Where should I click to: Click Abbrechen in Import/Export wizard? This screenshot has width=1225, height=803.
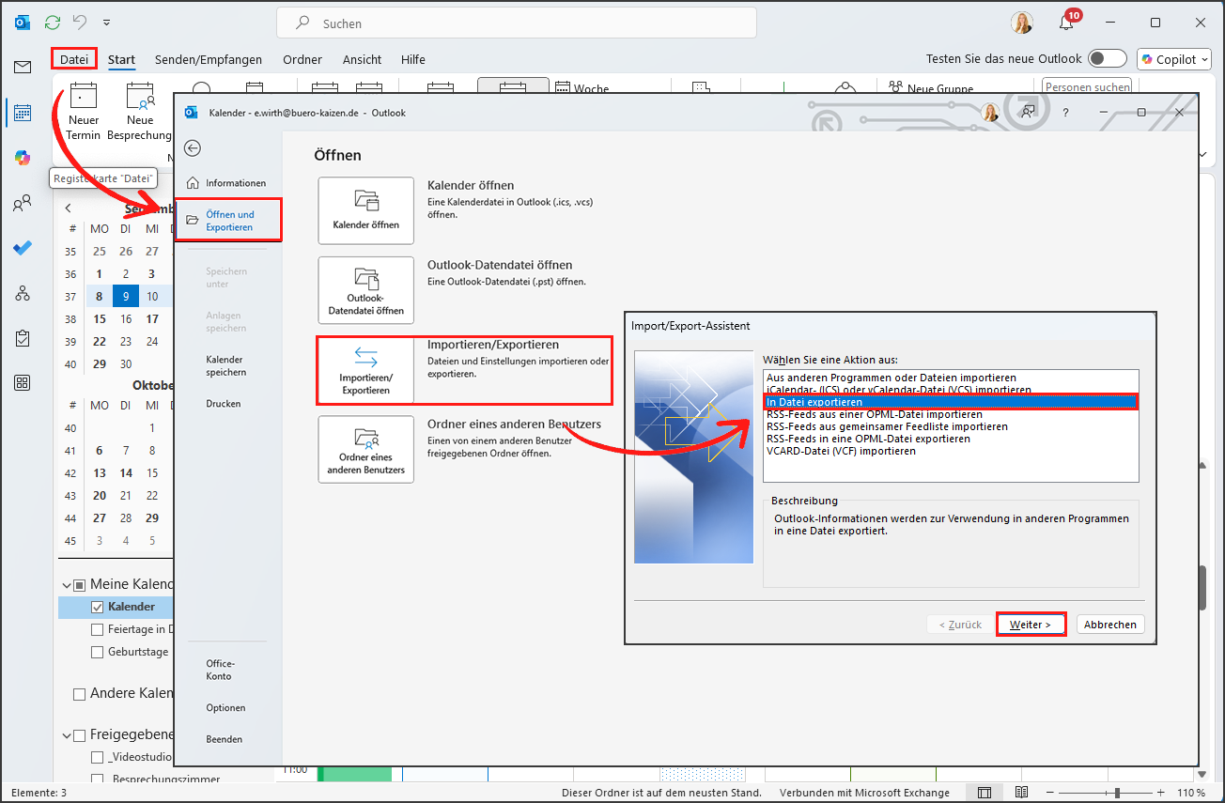[x=1110, y=625]
